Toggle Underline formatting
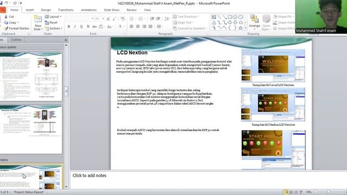The image size is (347, 195). click(x=81, y=27)
